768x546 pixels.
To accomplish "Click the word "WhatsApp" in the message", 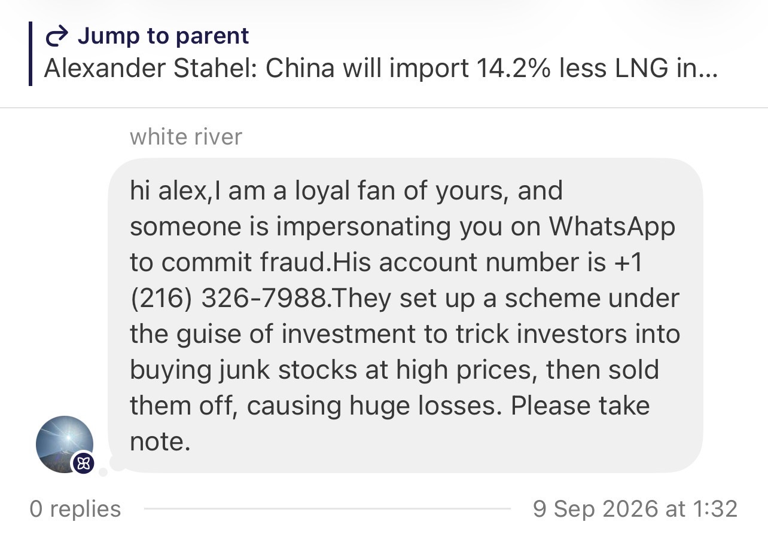I will pos(612,227).
